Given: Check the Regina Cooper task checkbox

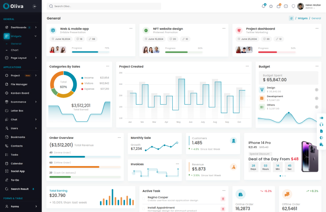Looking at the screenshot, I should (144, 199).
